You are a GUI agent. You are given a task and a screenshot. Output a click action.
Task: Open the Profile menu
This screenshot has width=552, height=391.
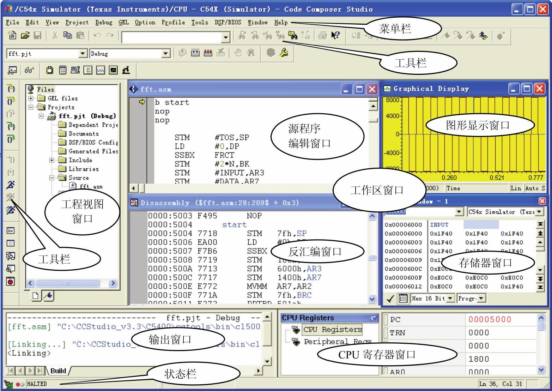[x=173, y=22]
